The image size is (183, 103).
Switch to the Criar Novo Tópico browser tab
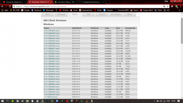[x=66, y=2]
